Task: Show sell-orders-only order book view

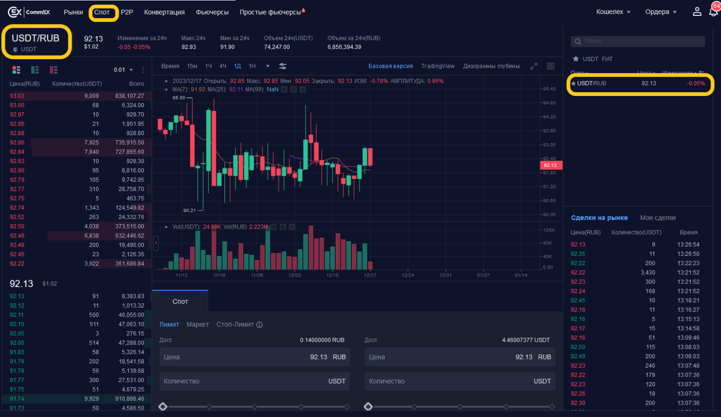Action: click(x=54, y=70)
